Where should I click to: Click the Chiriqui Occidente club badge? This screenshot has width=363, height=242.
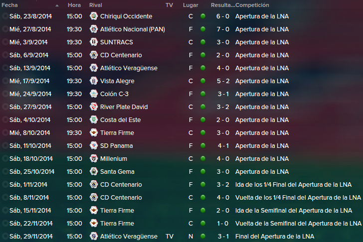point(94,16)
